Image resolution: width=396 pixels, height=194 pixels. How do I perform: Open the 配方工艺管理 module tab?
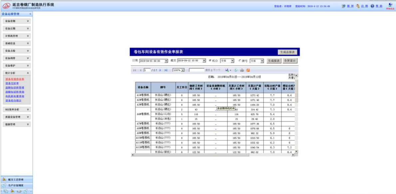pos(16,180)
